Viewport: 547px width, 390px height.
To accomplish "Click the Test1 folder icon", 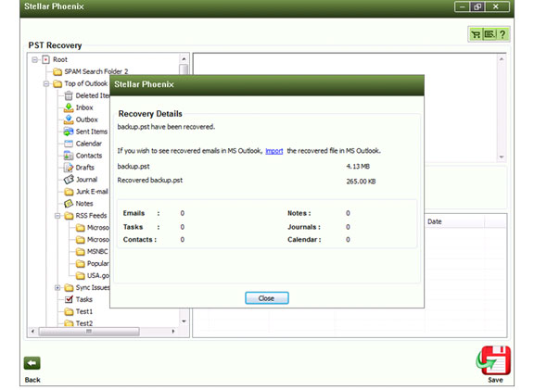I will point(70,311).
